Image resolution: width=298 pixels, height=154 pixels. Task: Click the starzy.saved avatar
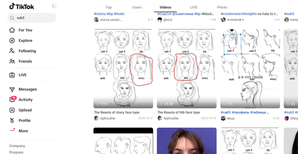(x=96, y=19)
